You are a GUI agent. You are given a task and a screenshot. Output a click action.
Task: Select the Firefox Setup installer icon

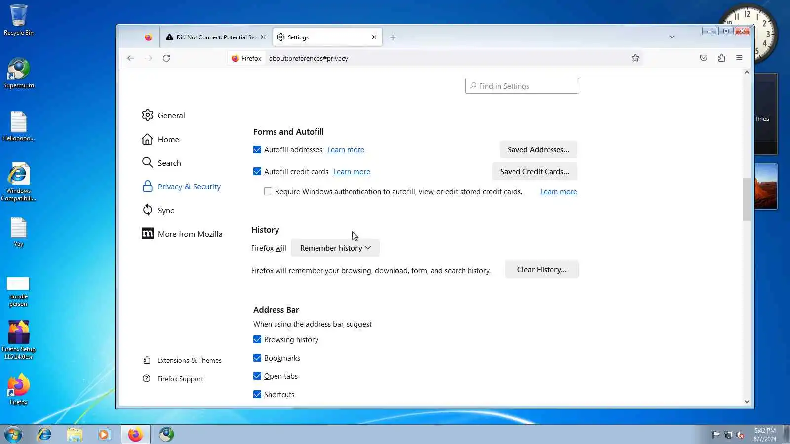coord(19,340)
